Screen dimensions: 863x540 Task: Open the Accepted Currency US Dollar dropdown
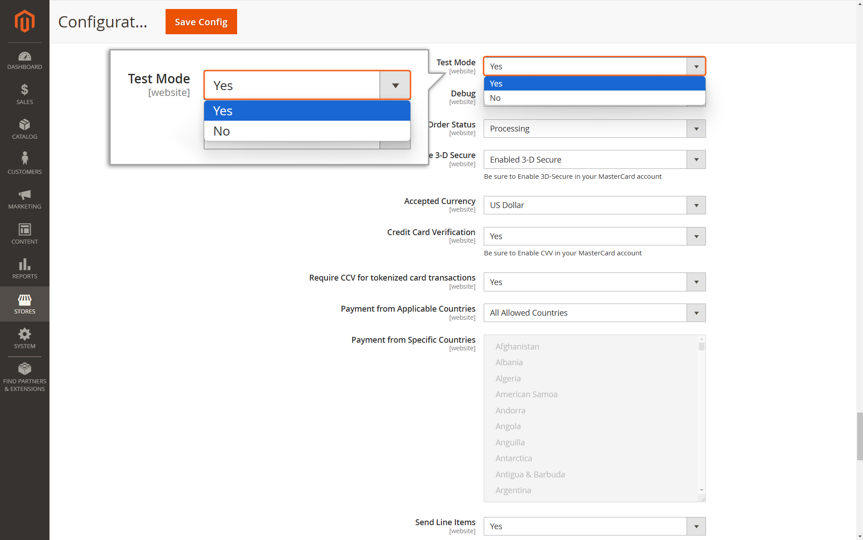coord(594,205)
